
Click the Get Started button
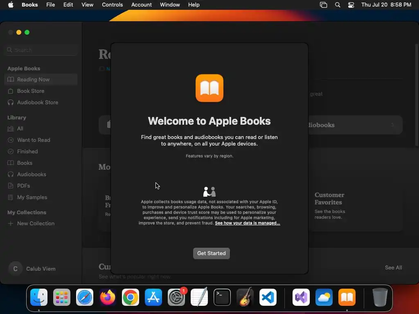212,253
